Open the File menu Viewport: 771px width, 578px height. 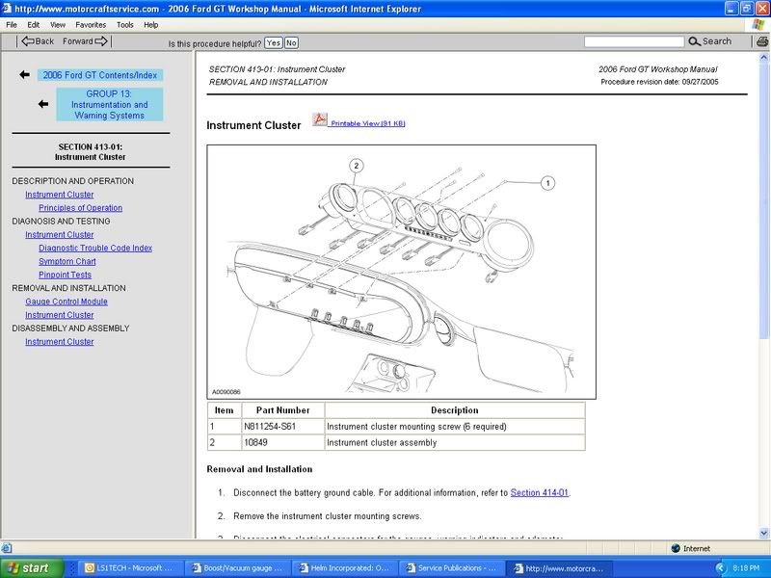coord(12,25)
